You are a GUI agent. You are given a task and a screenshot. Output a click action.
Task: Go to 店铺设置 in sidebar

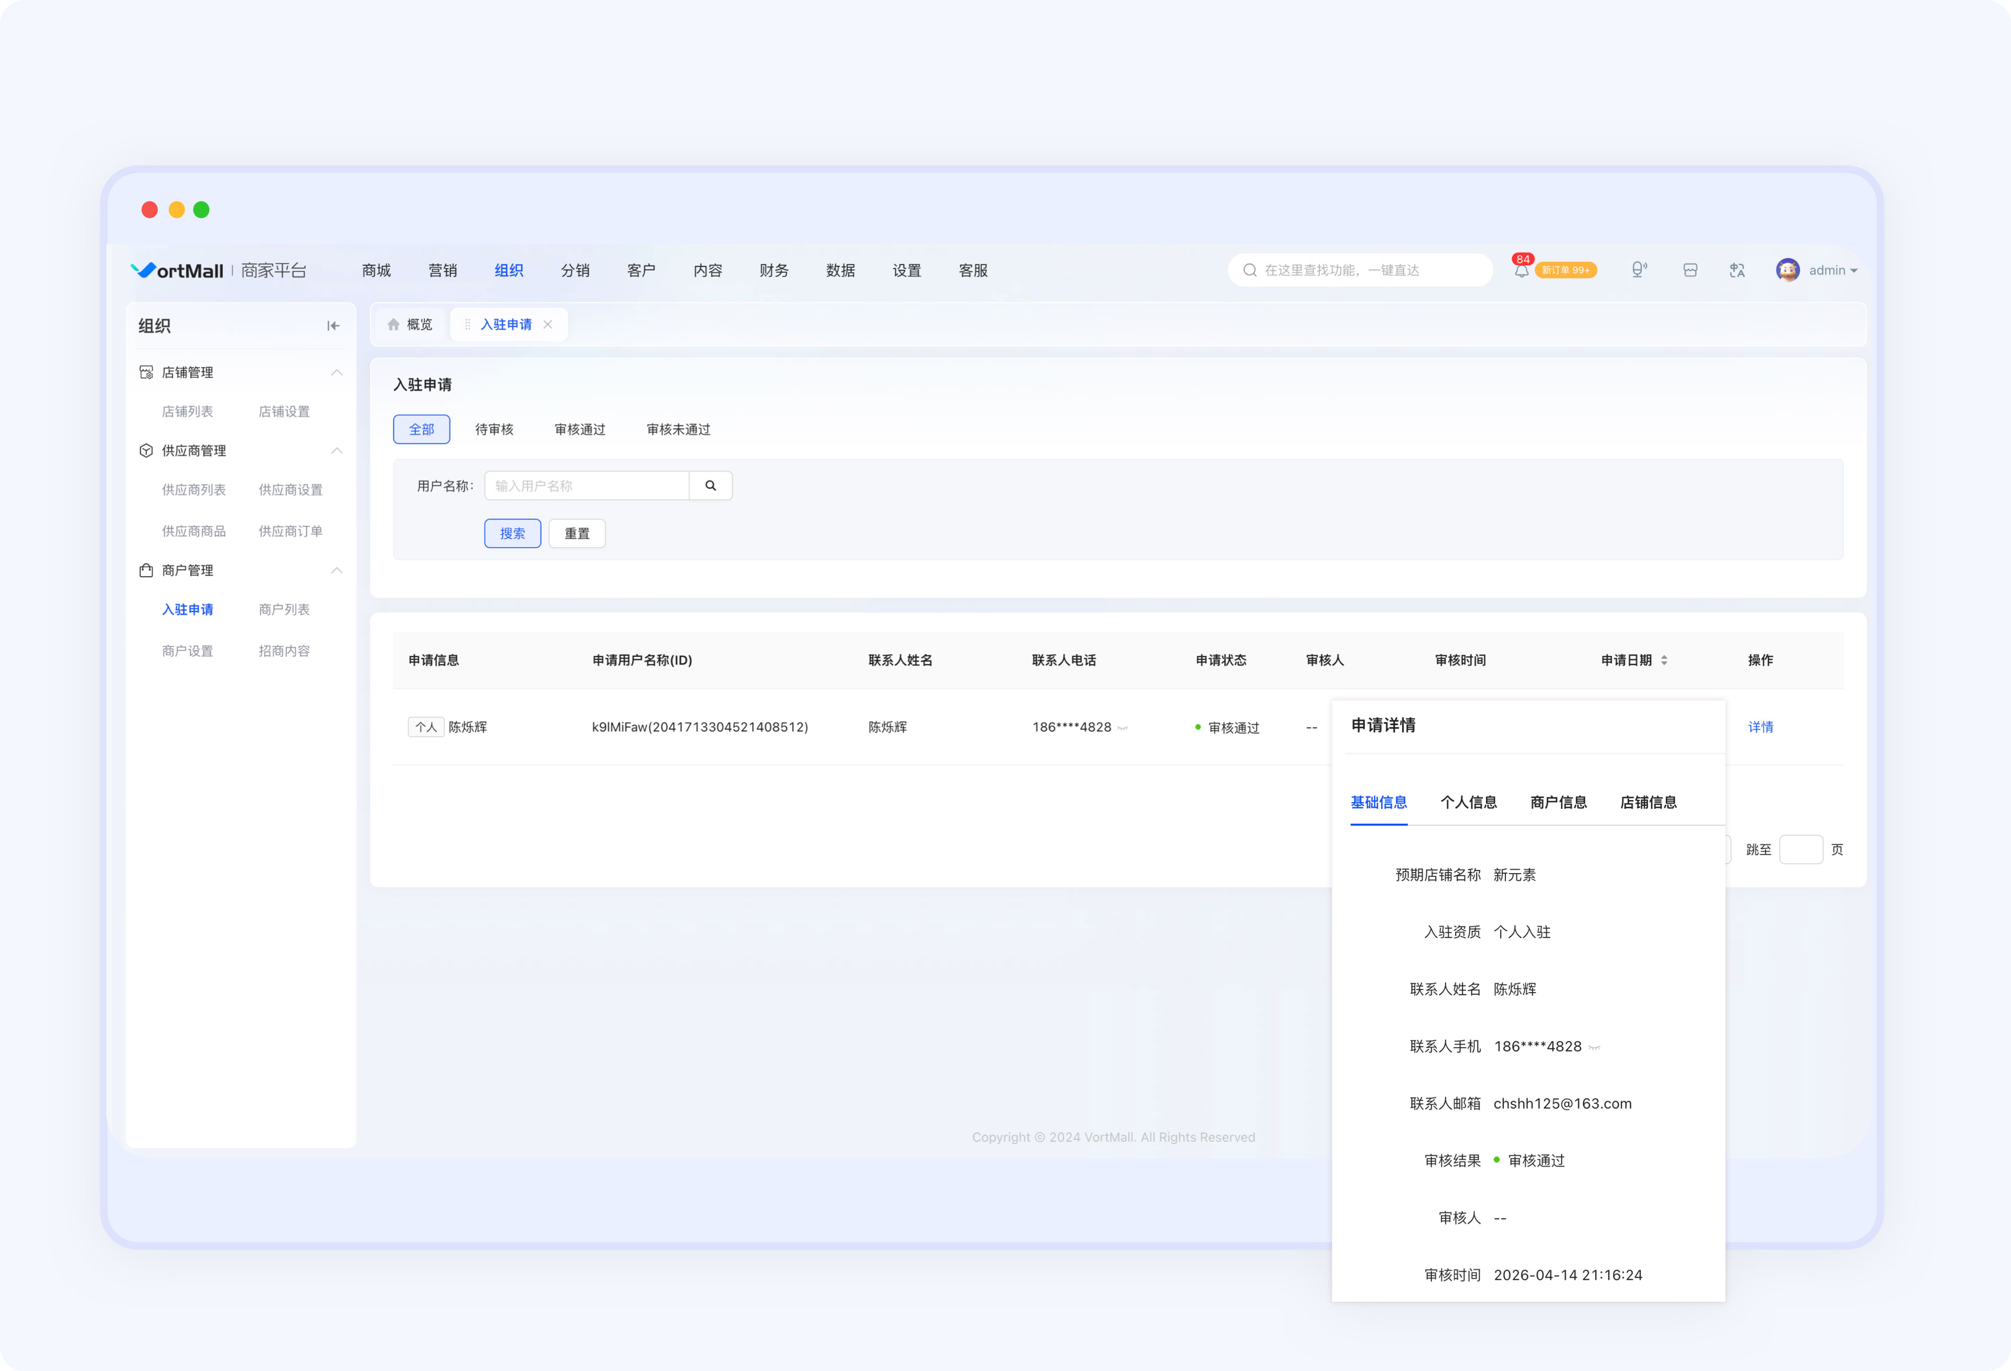tap(284, 411)
